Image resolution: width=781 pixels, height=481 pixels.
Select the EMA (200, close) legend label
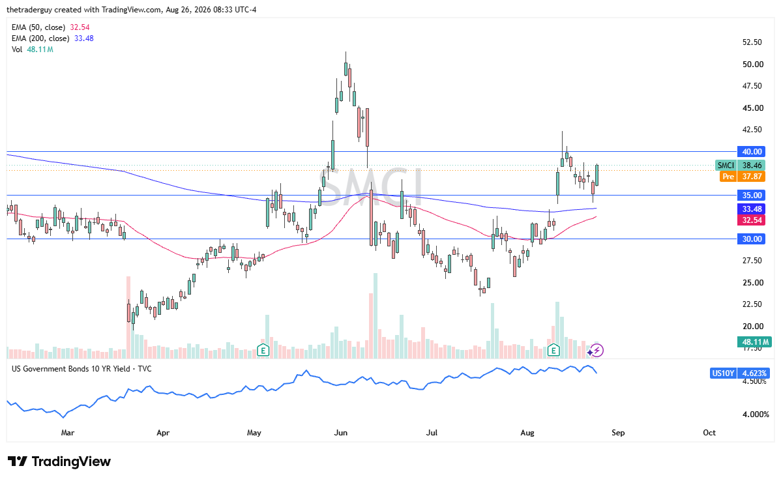[40, 38]
